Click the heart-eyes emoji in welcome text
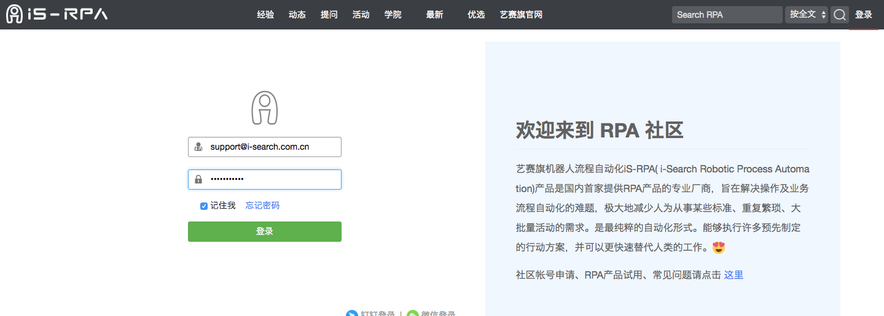The width and height of the screenshot is (884, 316). pyautogui.click(x=719, y=248)
